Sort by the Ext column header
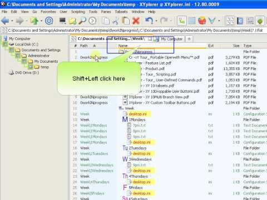267x200 pixels. pyautogui.click(x=211, y=46)
